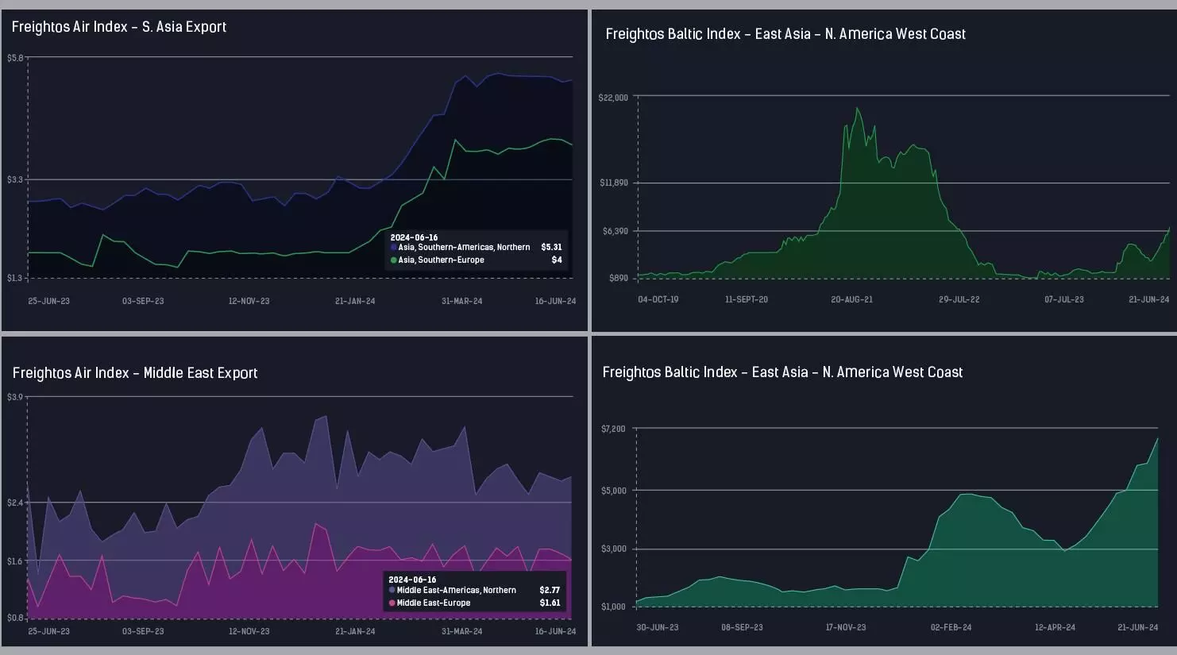This screenshot has height=655, width=1177.
Task: Click the $3,000 y-axis label
Action: coord(613,549)
